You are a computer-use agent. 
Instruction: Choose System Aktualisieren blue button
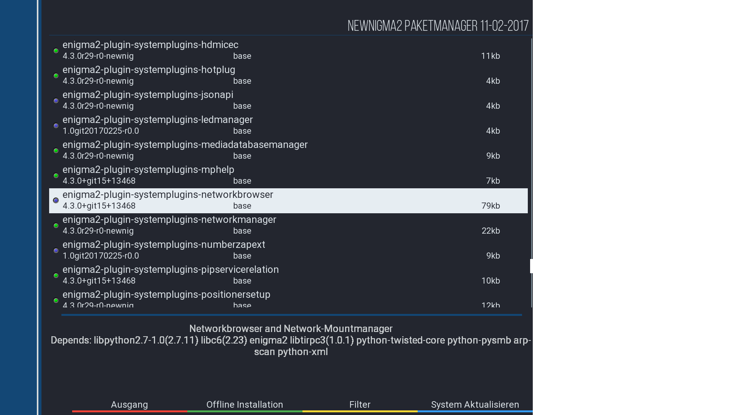point(475,405)
